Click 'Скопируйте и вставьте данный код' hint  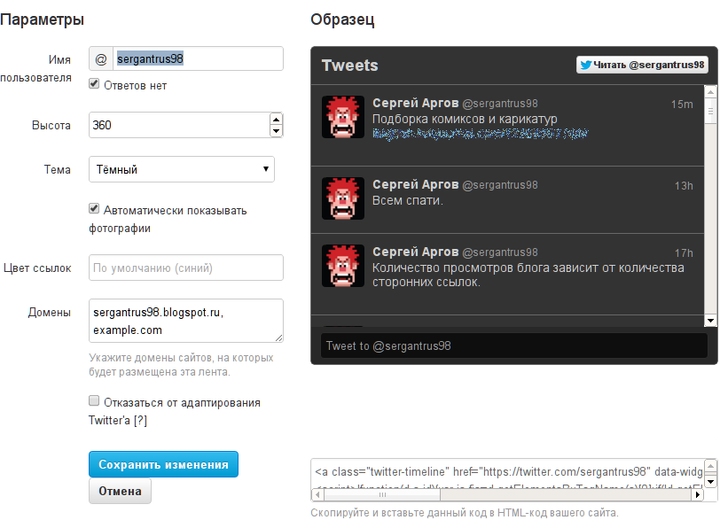click(465, 513)
